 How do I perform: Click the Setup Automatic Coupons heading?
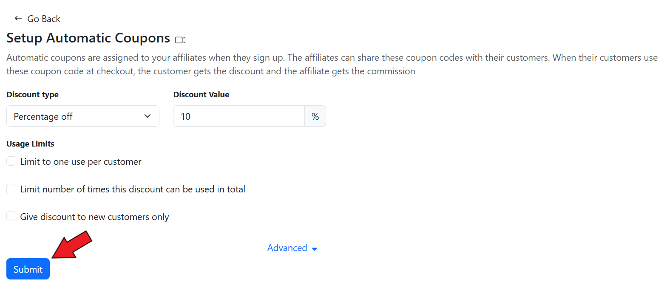(88, 38)
